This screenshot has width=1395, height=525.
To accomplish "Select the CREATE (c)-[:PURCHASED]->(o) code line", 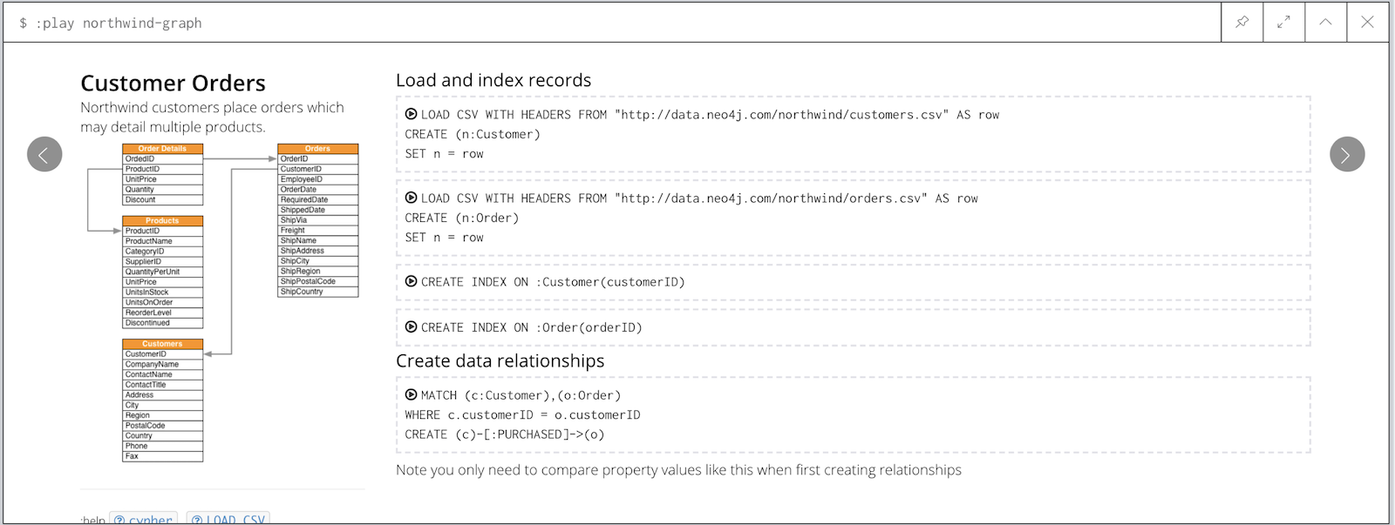I will point(505,434).
